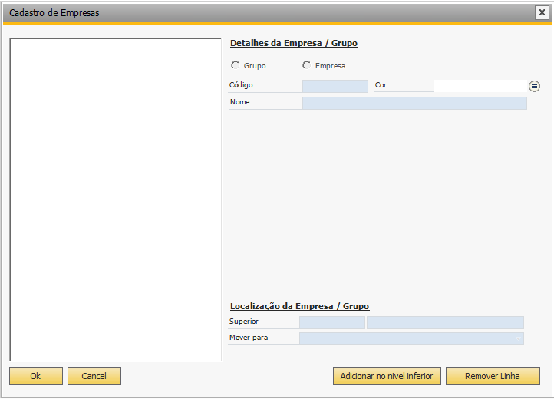Click the Detalhes da Empresa / Grupo heading
The image size is (554, 399).
pyautogui.click(x=294, y=43)
